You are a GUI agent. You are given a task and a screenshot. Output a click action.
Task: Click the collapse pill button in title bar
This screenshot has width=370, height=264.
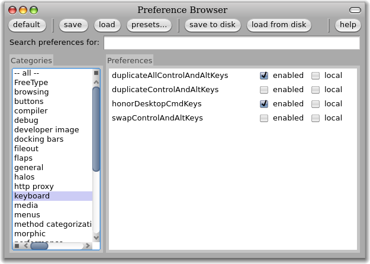tap(355, 10)
